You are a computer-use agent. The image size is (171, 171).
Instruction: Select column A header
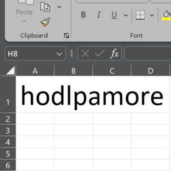(x=35, y=71)
